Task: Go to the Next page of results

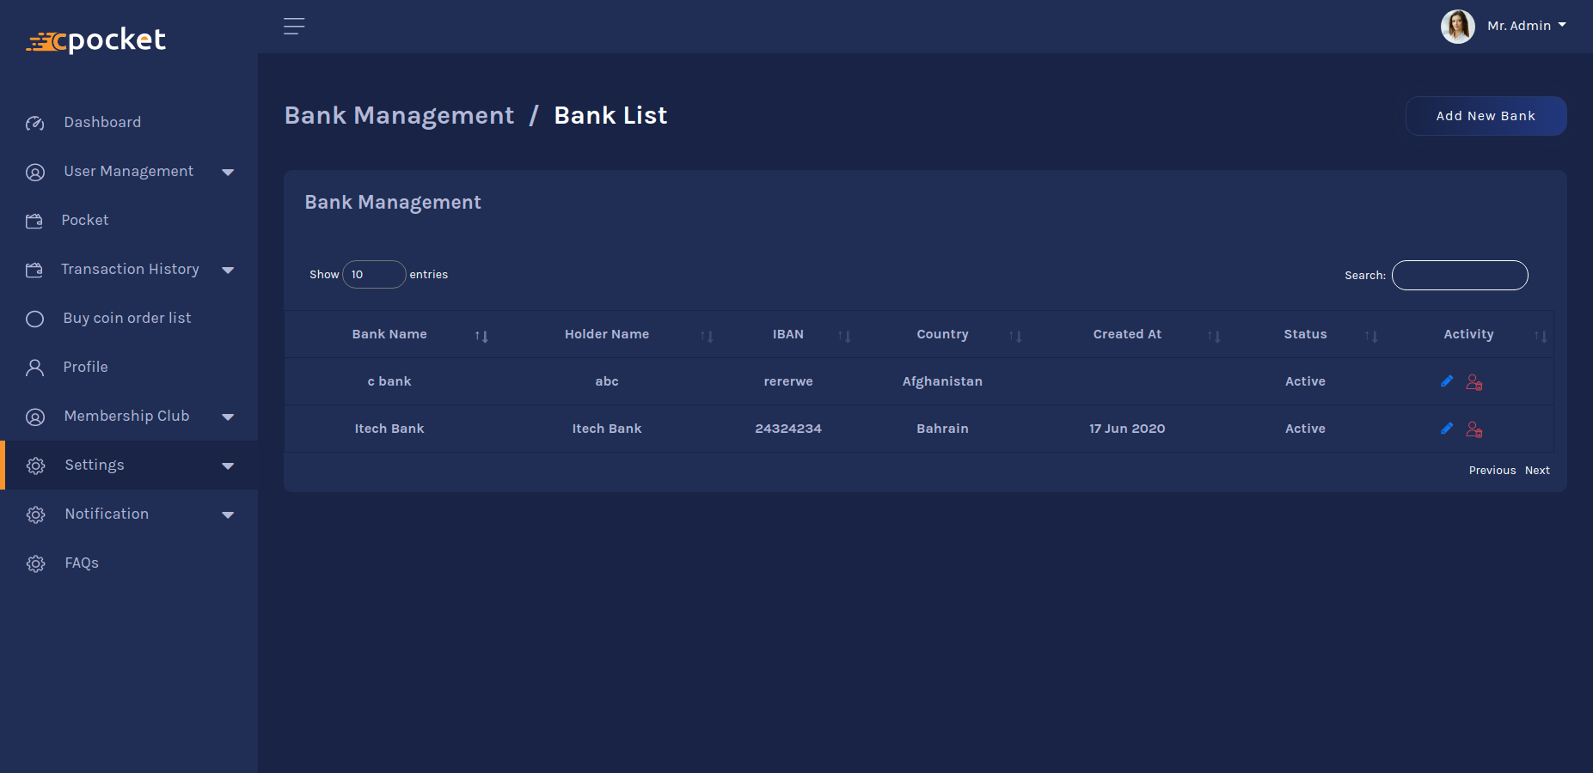Action: pyautogui.click(x=1537, y=470)
